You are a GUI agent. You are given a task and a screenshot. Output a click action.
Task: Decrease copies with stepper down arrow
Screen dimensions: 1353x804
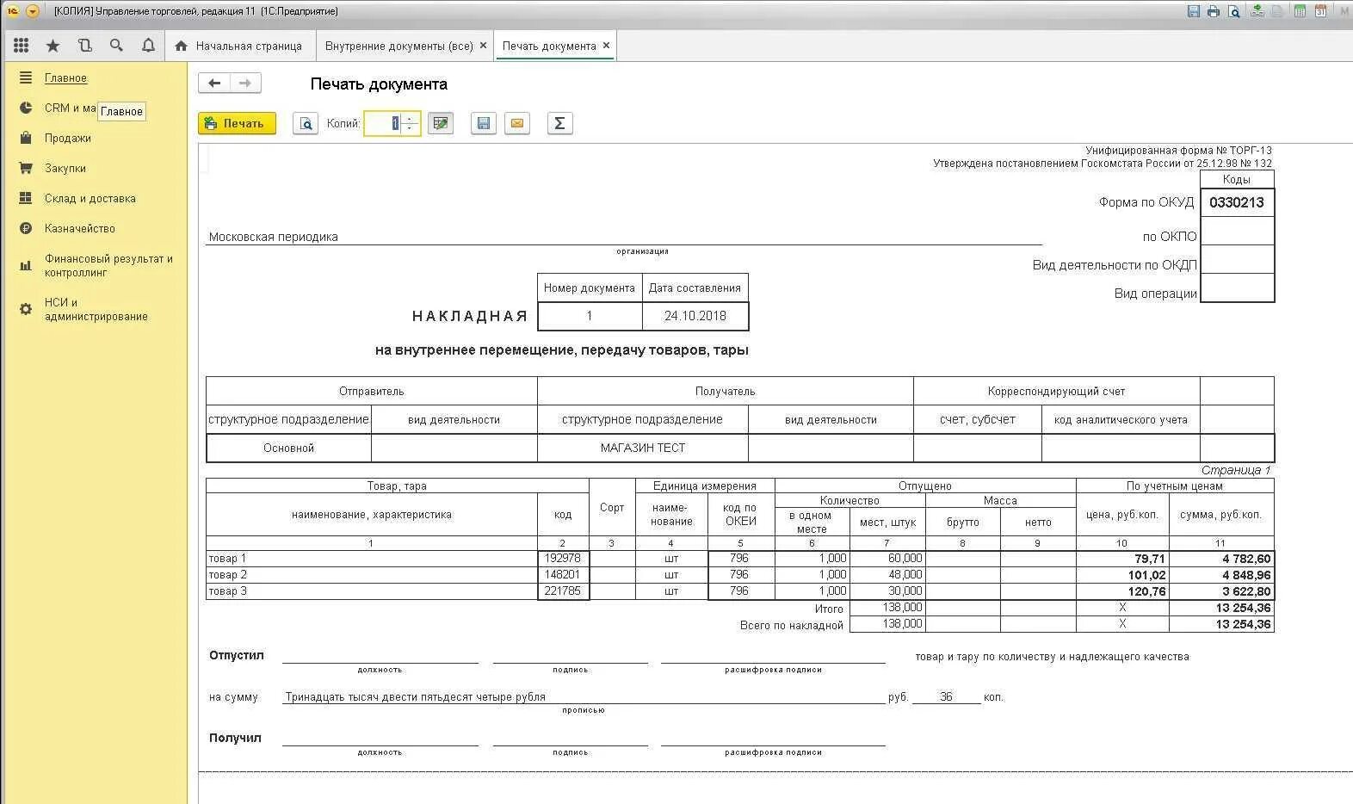pos(410,128)
